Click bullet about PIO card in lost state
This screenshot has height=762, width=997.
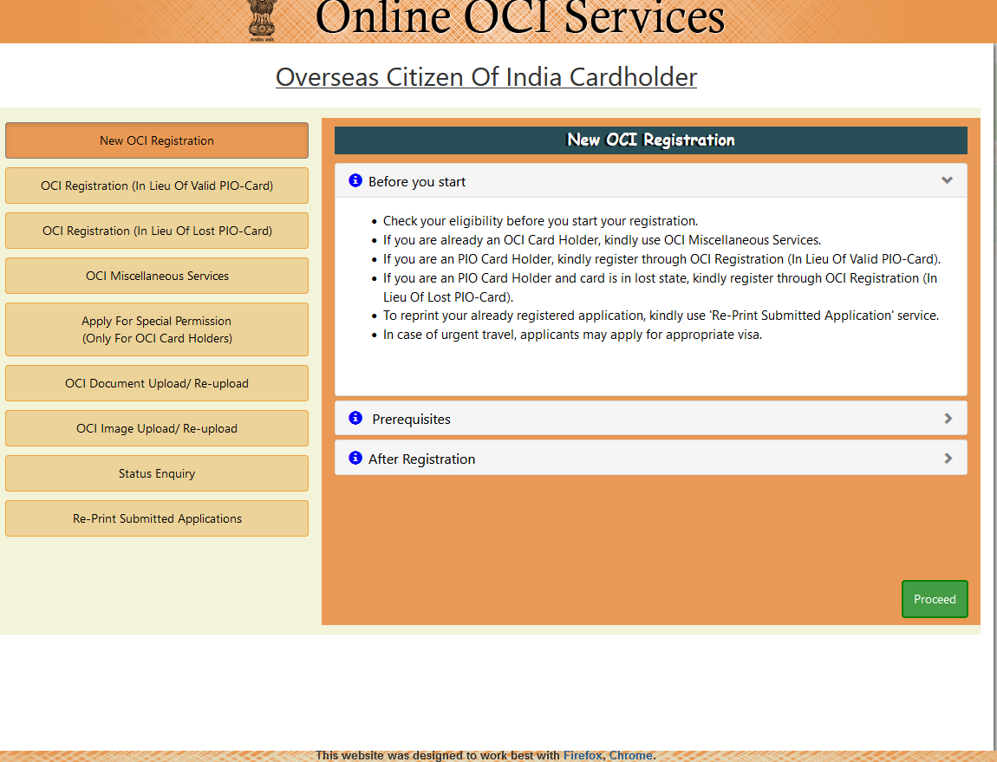660,288
